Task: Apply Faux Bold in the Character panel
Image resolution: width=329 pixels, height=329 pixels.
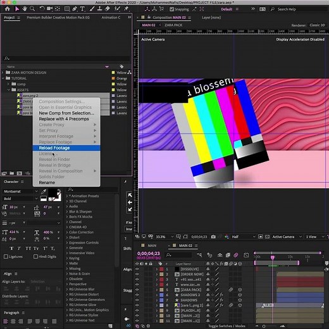Action: tap(11, 249)
